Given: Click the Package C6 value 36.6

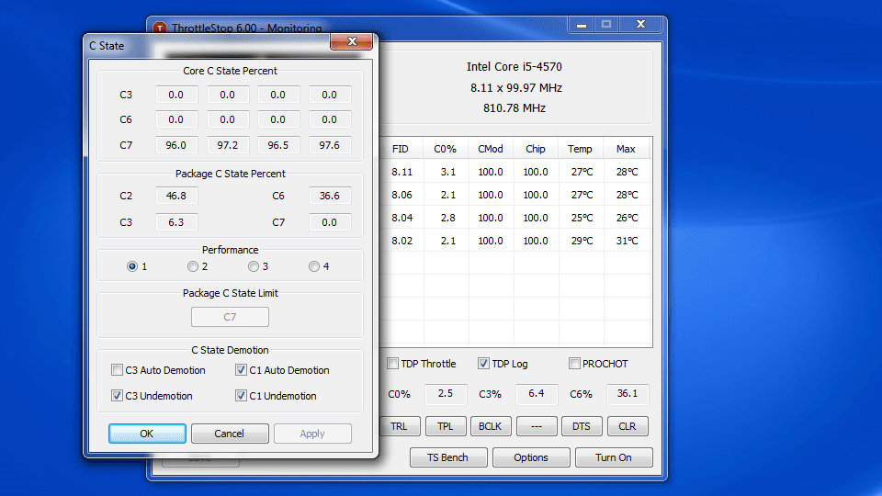Looking at the screenshot, I should pyautogui.click(x=330, y=196).
